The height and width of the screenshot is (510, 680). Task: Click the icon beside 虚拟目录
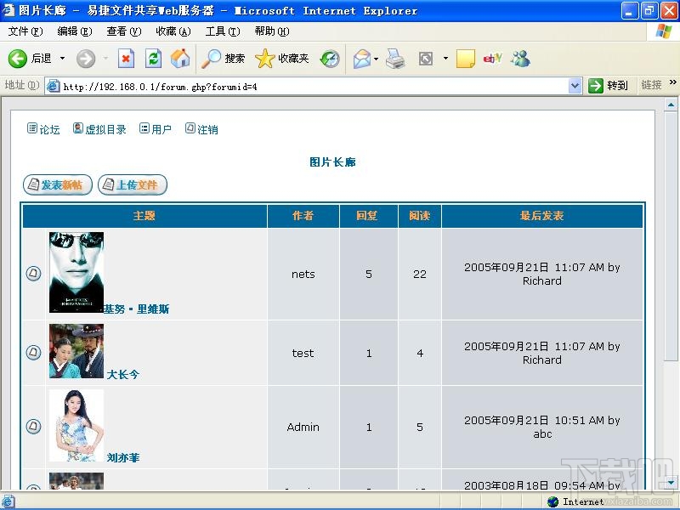point(77,128)
